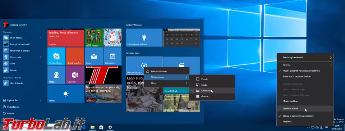Launch the OneNote tile
345x131 pixels.
(x=75, y=75)
